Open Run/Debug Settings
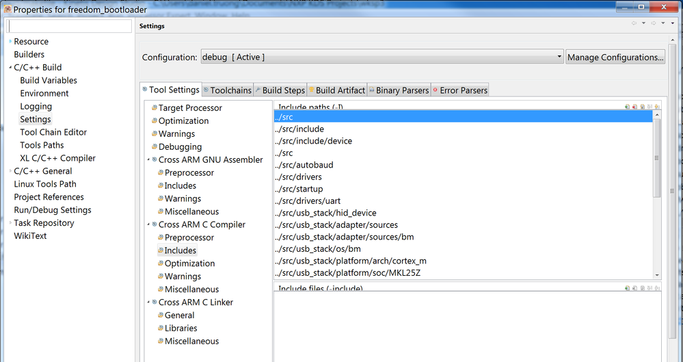 click(x=53, y=210)
